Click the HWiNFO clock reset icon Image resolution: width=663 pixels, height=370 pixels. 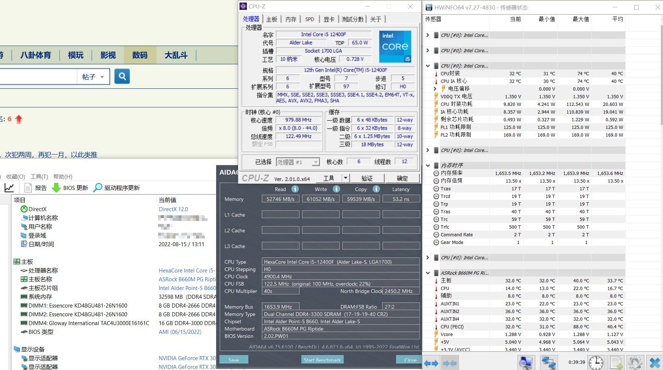[596, 362]
